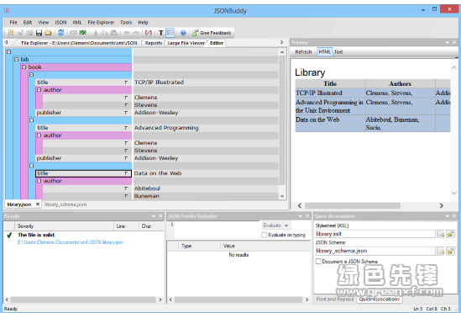Viewport: 461px width, 313px height.
Task: Click the type icon beside Data on the Web
Action: click(x=126, y=173)
